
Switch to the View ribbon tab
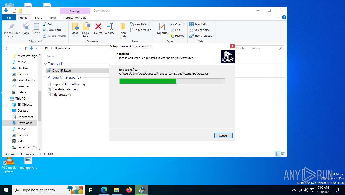[x=53, y=18]
